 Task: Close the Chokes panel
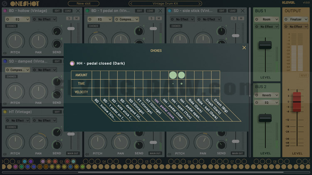click(x=244, y=48)
